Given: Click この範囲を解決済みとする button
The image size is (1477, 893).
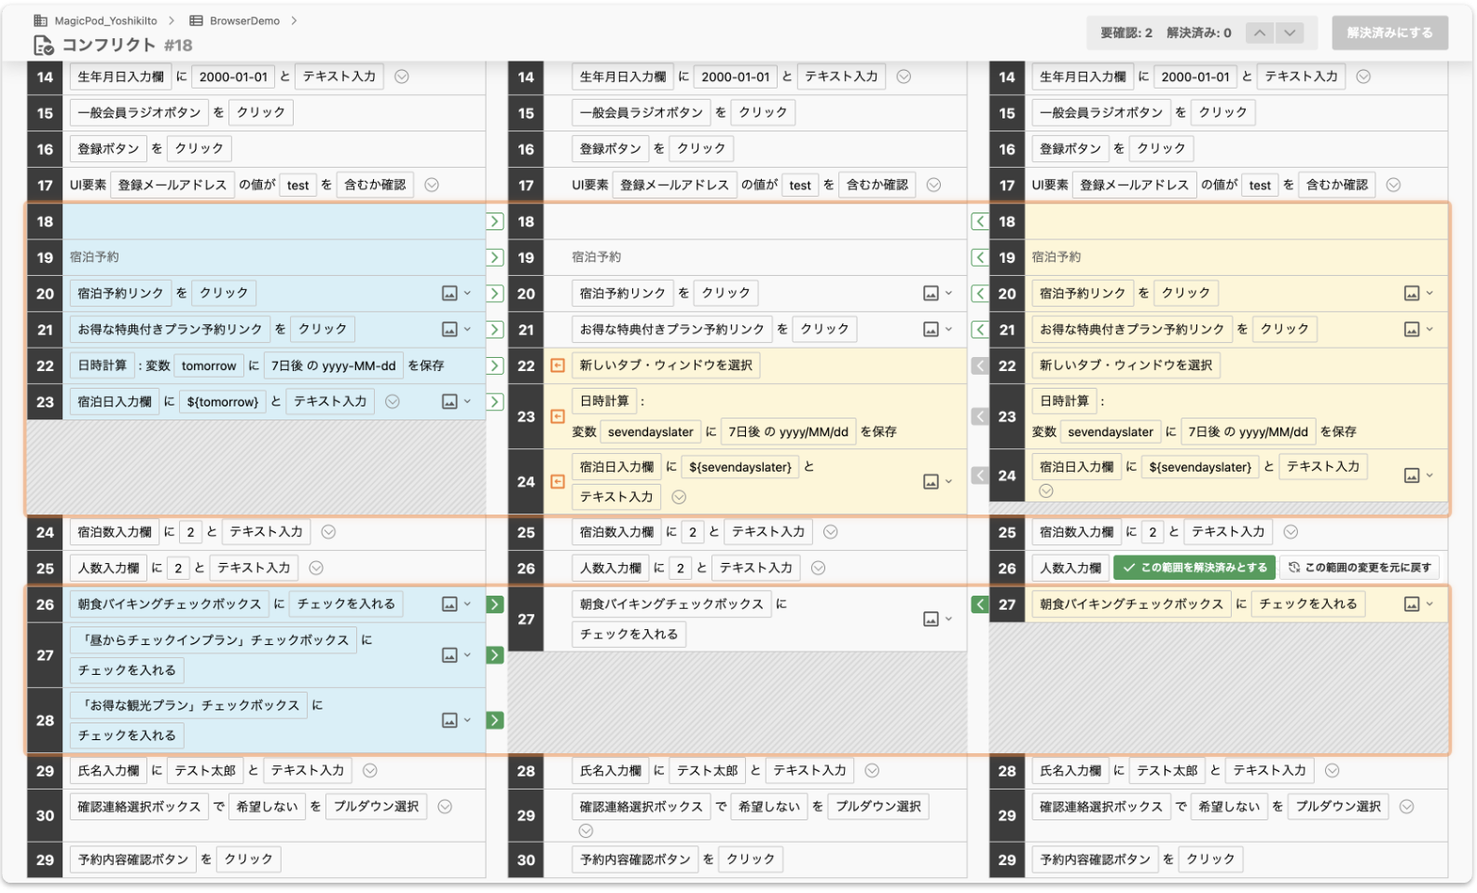Looking at the screenshot, I should [x=1195, y=568].
